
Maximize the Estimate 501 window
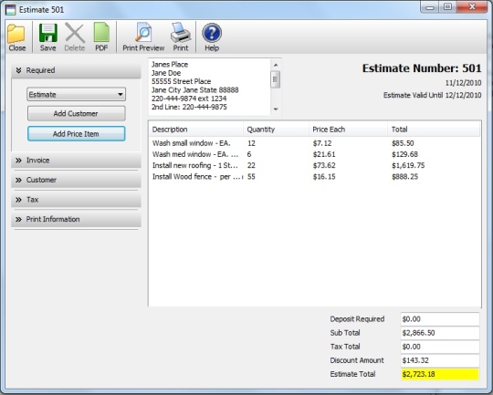click(448, 7)
